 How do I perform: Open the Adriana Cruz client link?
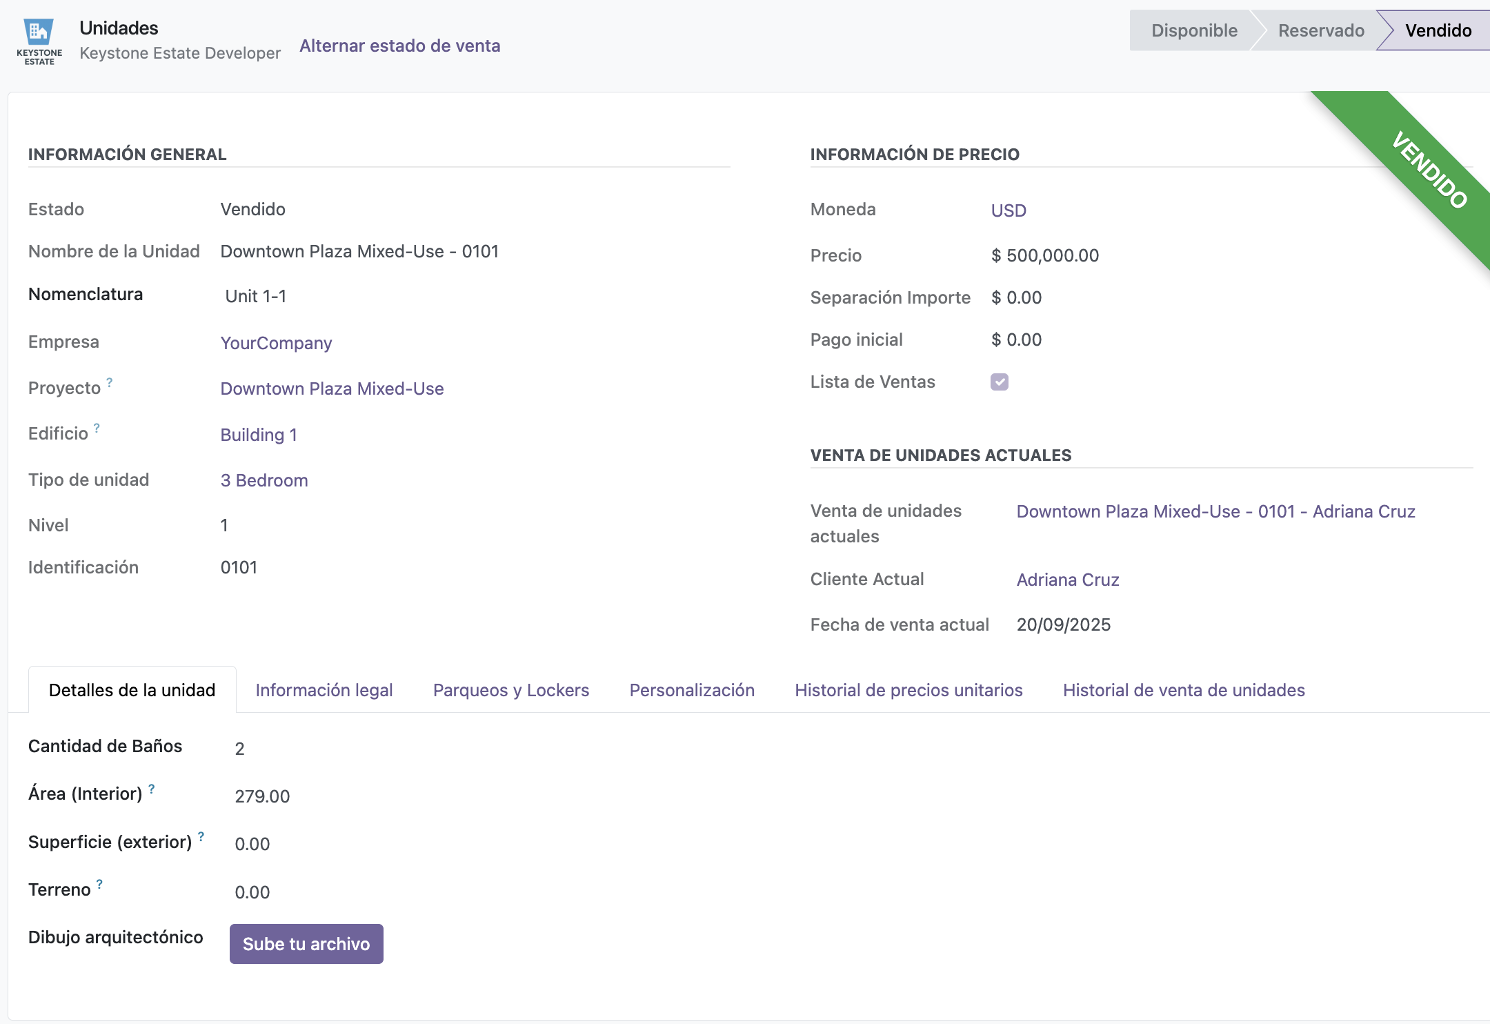1067,580
